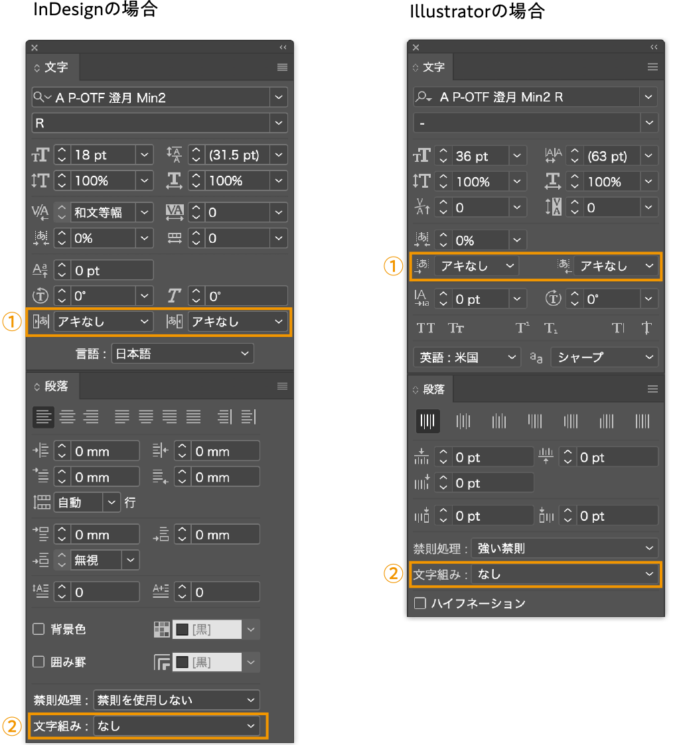Select justify-all-lines icon in InDesign 段落
The width and height of the screenshot is (679, 745).
pyautogui.click(x=194, y=417)
